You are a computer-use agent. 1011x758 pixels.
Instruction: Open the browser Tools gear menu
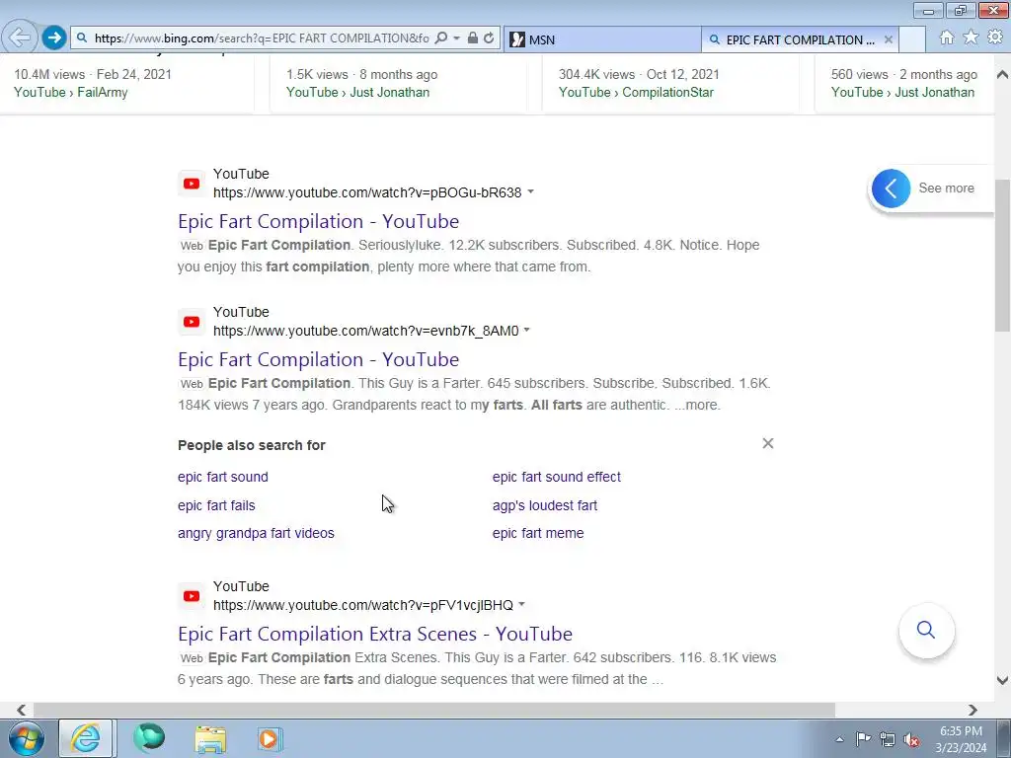click(x=995, y=38)
